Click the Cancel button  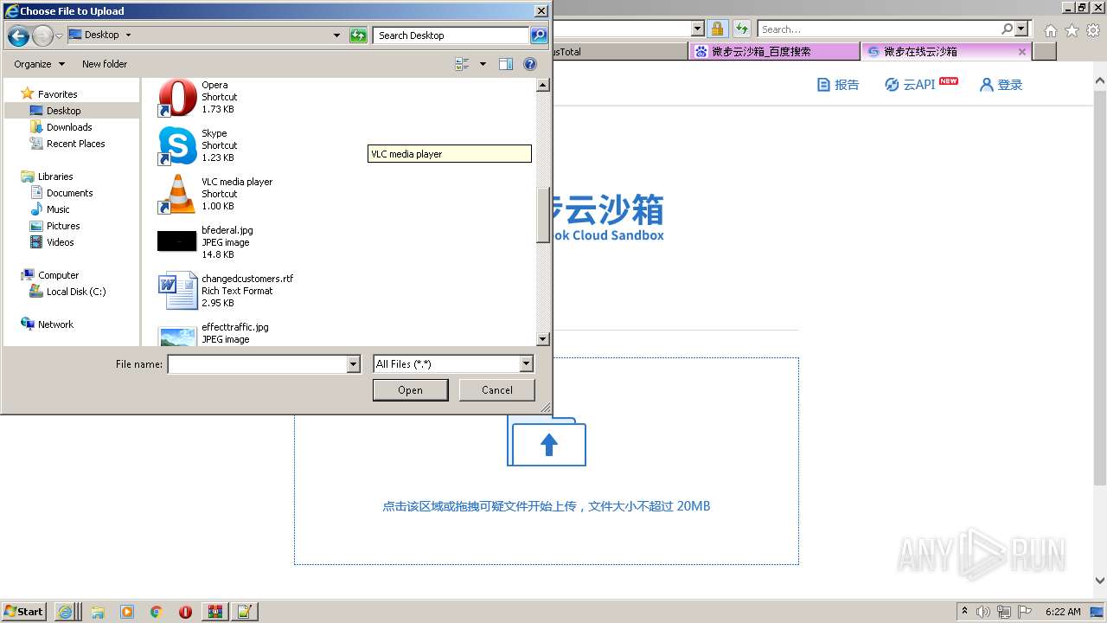[497, 390]
